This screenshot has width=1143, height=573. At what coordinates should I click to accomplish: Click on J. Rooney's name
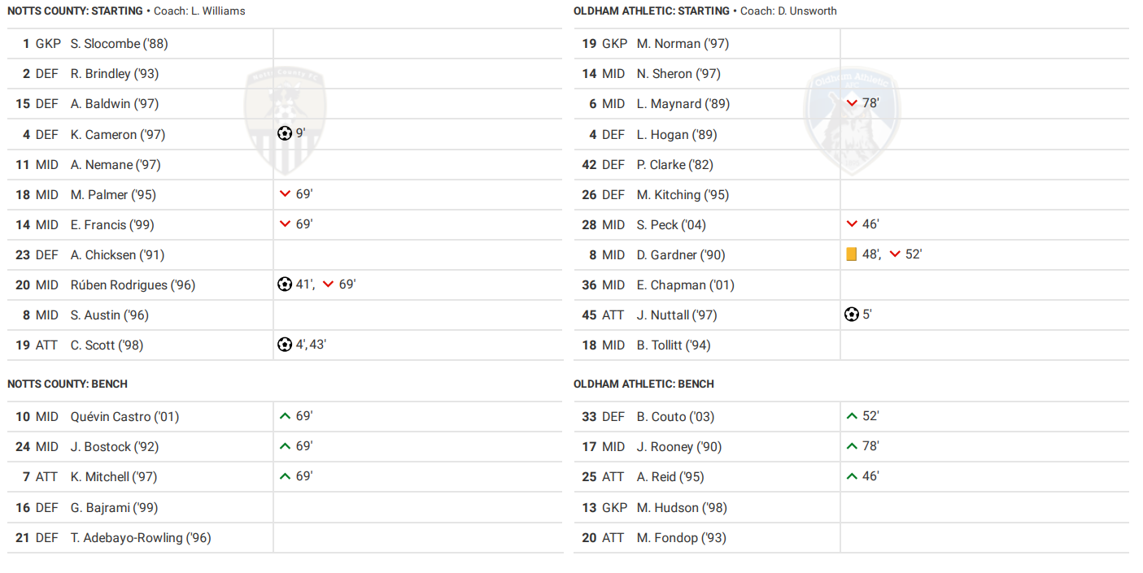coord(678,447)
